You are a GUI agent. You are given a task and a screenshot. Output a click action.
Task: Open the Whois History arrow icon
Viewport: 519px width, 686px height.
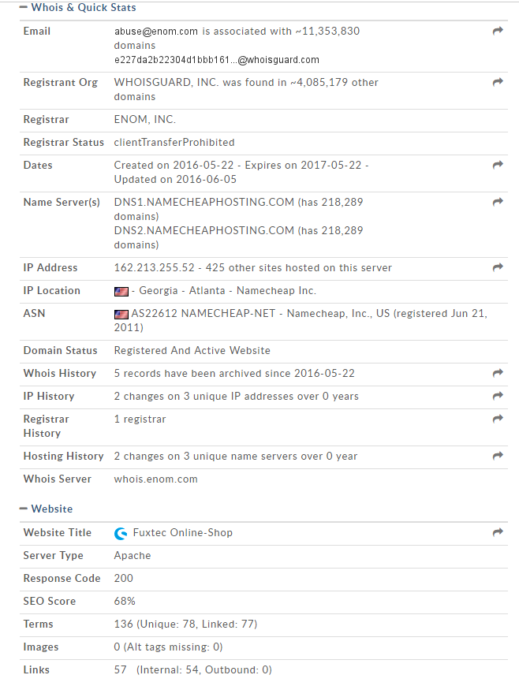(x=498, y=373)
